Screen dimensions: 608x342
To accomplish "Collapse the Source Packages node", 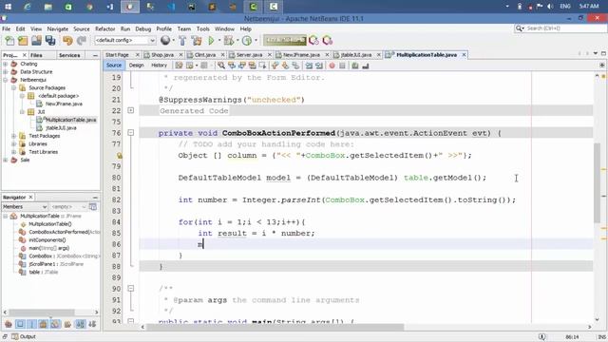I will (14, 87).
